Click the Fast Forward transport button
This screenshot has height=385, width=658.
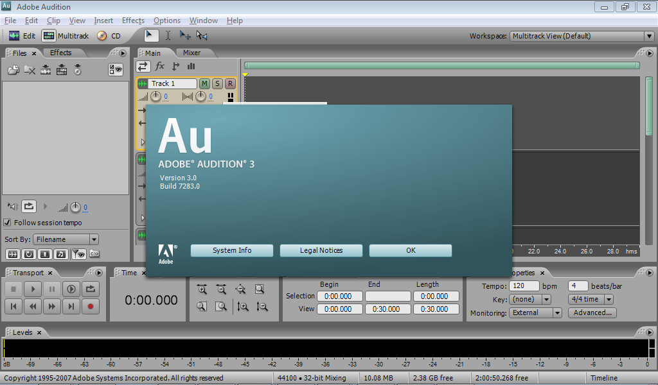tap(52, 307)
